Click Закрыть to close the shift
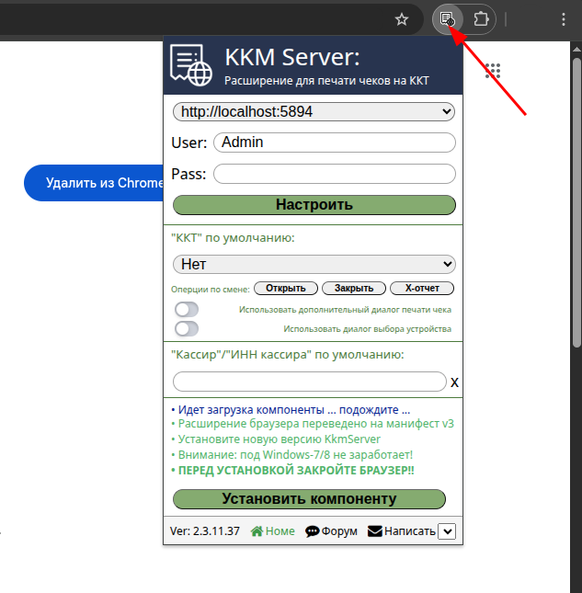582x593 pixels. click(x=354, y=288)
